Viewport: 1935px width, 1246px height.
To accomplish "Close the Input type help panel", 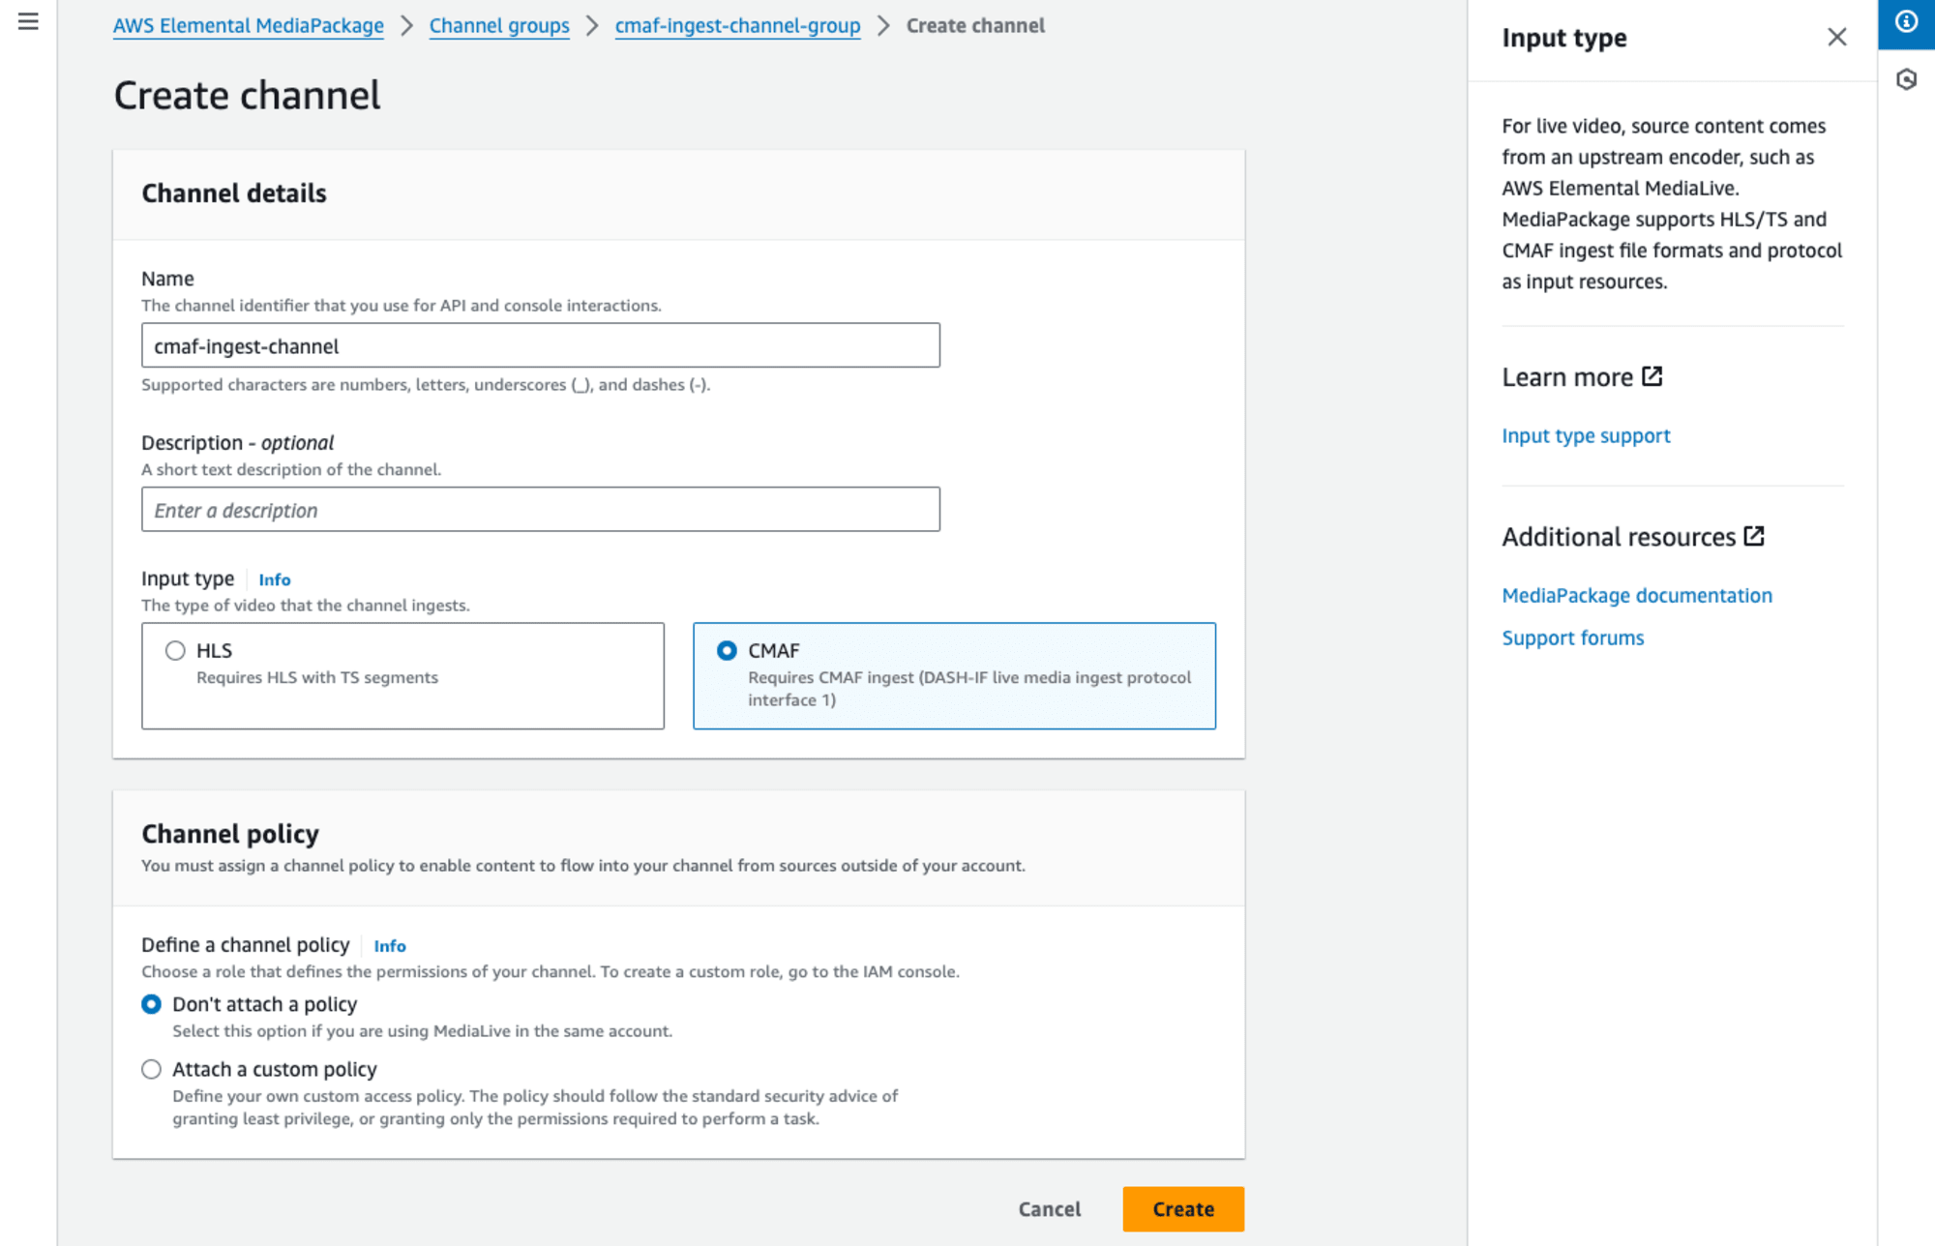I will (x=1836, y=37).
